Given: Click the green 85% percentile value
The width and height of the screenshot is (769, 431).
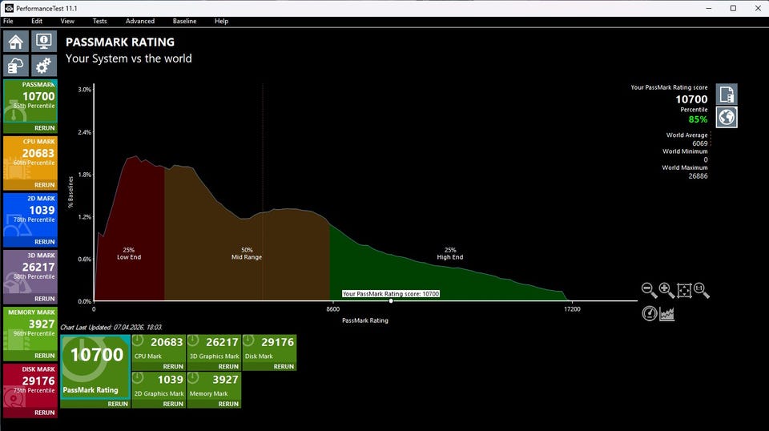Looking at the screenshot, I should pos(698,119).
